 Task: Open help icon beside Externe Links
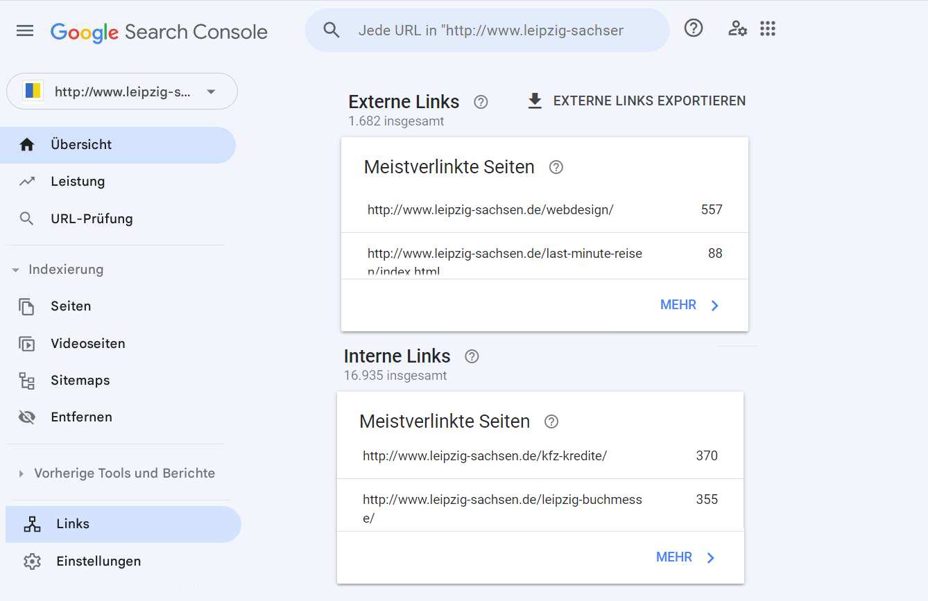481,102
